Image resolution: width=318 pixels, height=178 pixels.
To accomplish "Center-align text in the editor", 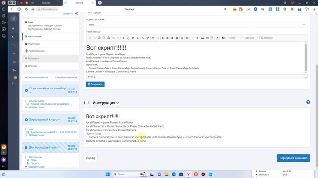I will (167, 38).
